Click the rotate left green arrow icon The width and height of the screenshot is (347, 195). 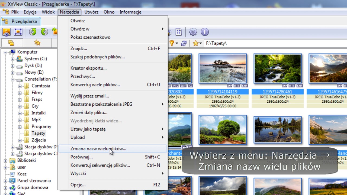33,32
